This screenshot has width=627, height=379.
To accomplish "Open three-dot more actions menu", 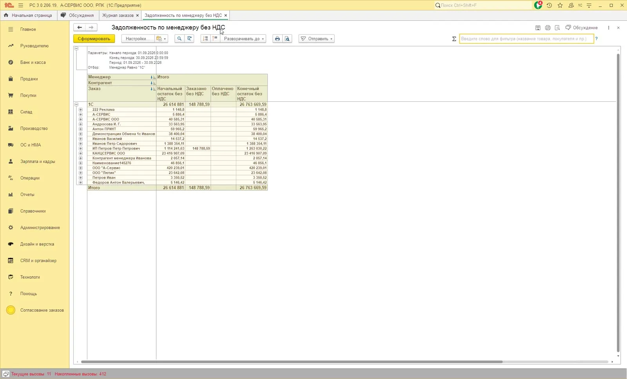I will 609,28.
